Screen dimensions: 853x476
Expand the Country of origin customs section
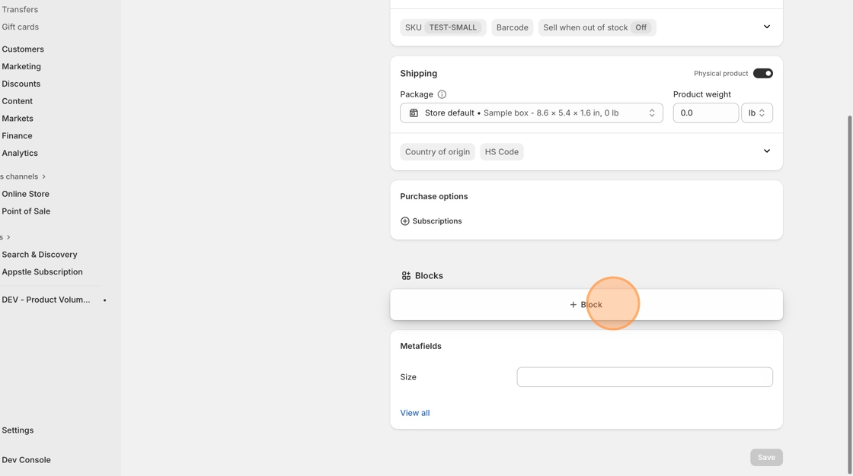click(766, 151)
